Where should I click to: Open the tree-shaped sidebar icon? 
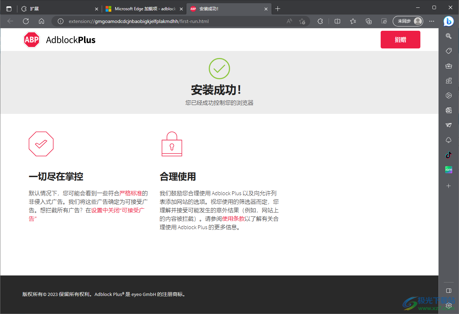tap(449, 140)
